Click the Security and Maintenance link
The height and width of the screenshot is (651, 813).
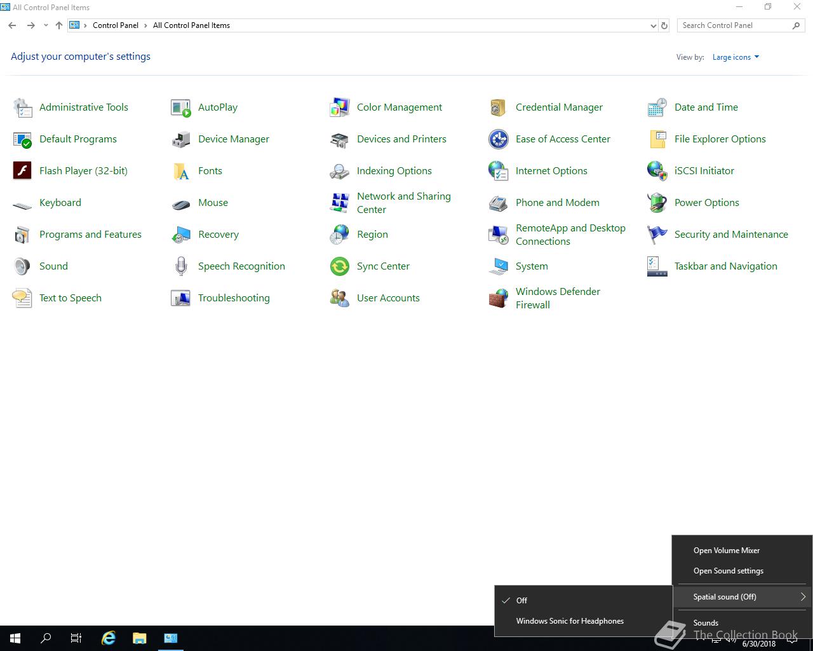click(731, 235)
